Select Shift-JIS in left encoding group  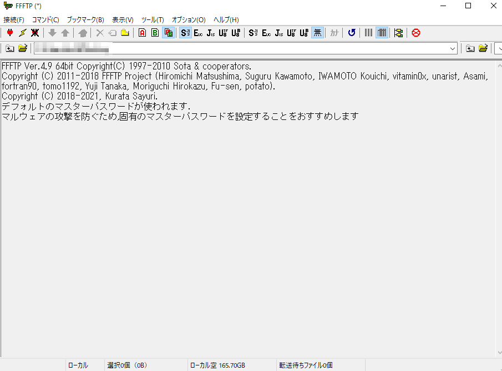click(185, 33)
